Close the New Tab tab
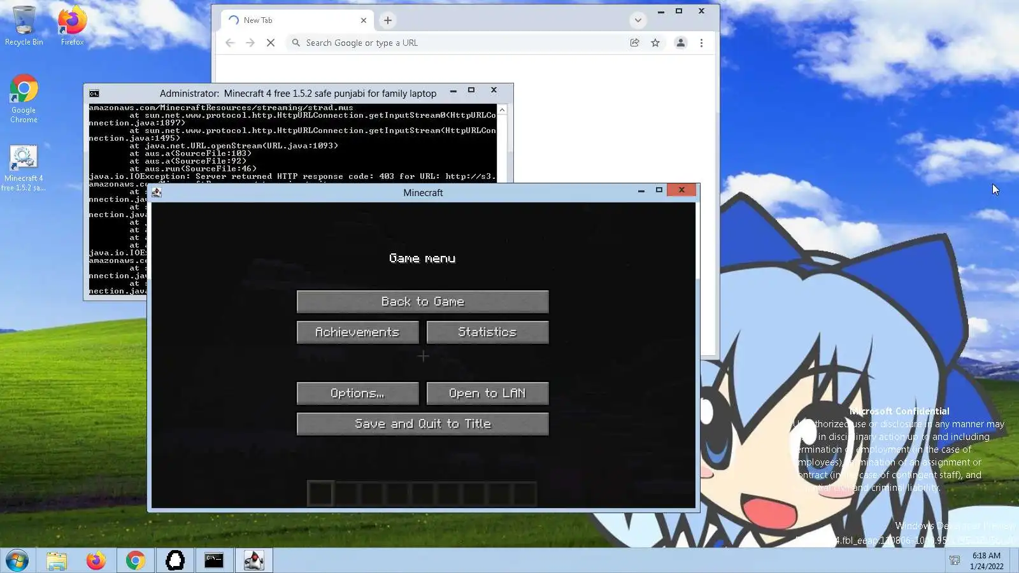Screen dimensions: 1019x573 pyautogui.click(x=364, y=20)
